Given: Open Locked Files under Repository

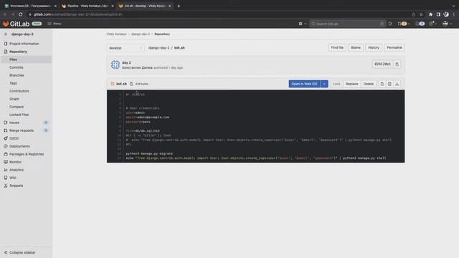Looking at the screenshot, I should [x=19, y=115].
